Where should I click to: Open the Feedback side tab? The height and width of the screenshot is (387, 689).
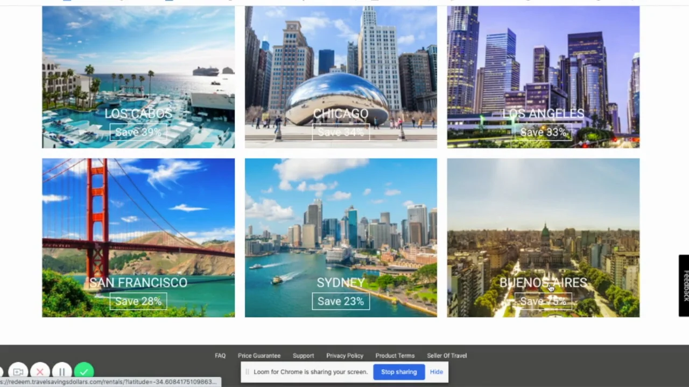pyautogui.click(x=684, y=285)
